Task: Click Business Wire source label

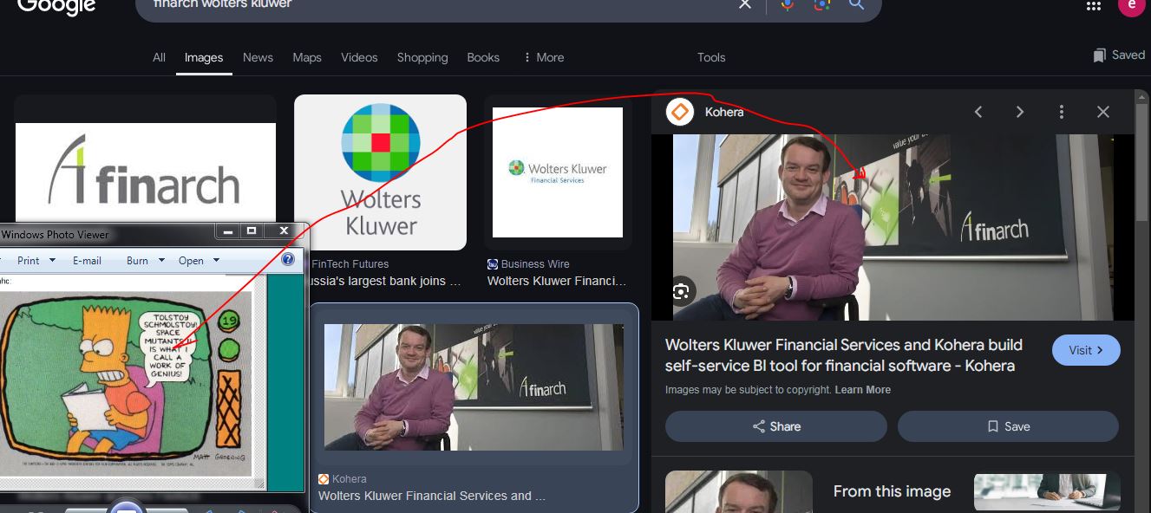Action: pyautogui.click(x=535, y=263)
